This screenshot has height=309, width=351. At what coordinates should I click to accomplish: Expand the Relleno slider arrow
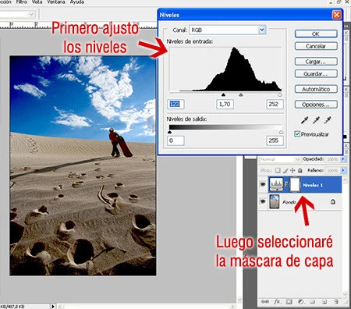[343, 170]
